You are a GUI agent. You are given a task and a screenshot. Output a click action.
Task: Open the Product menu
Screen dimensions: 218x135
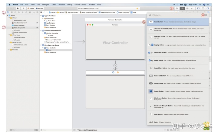[x=61, y=5]
